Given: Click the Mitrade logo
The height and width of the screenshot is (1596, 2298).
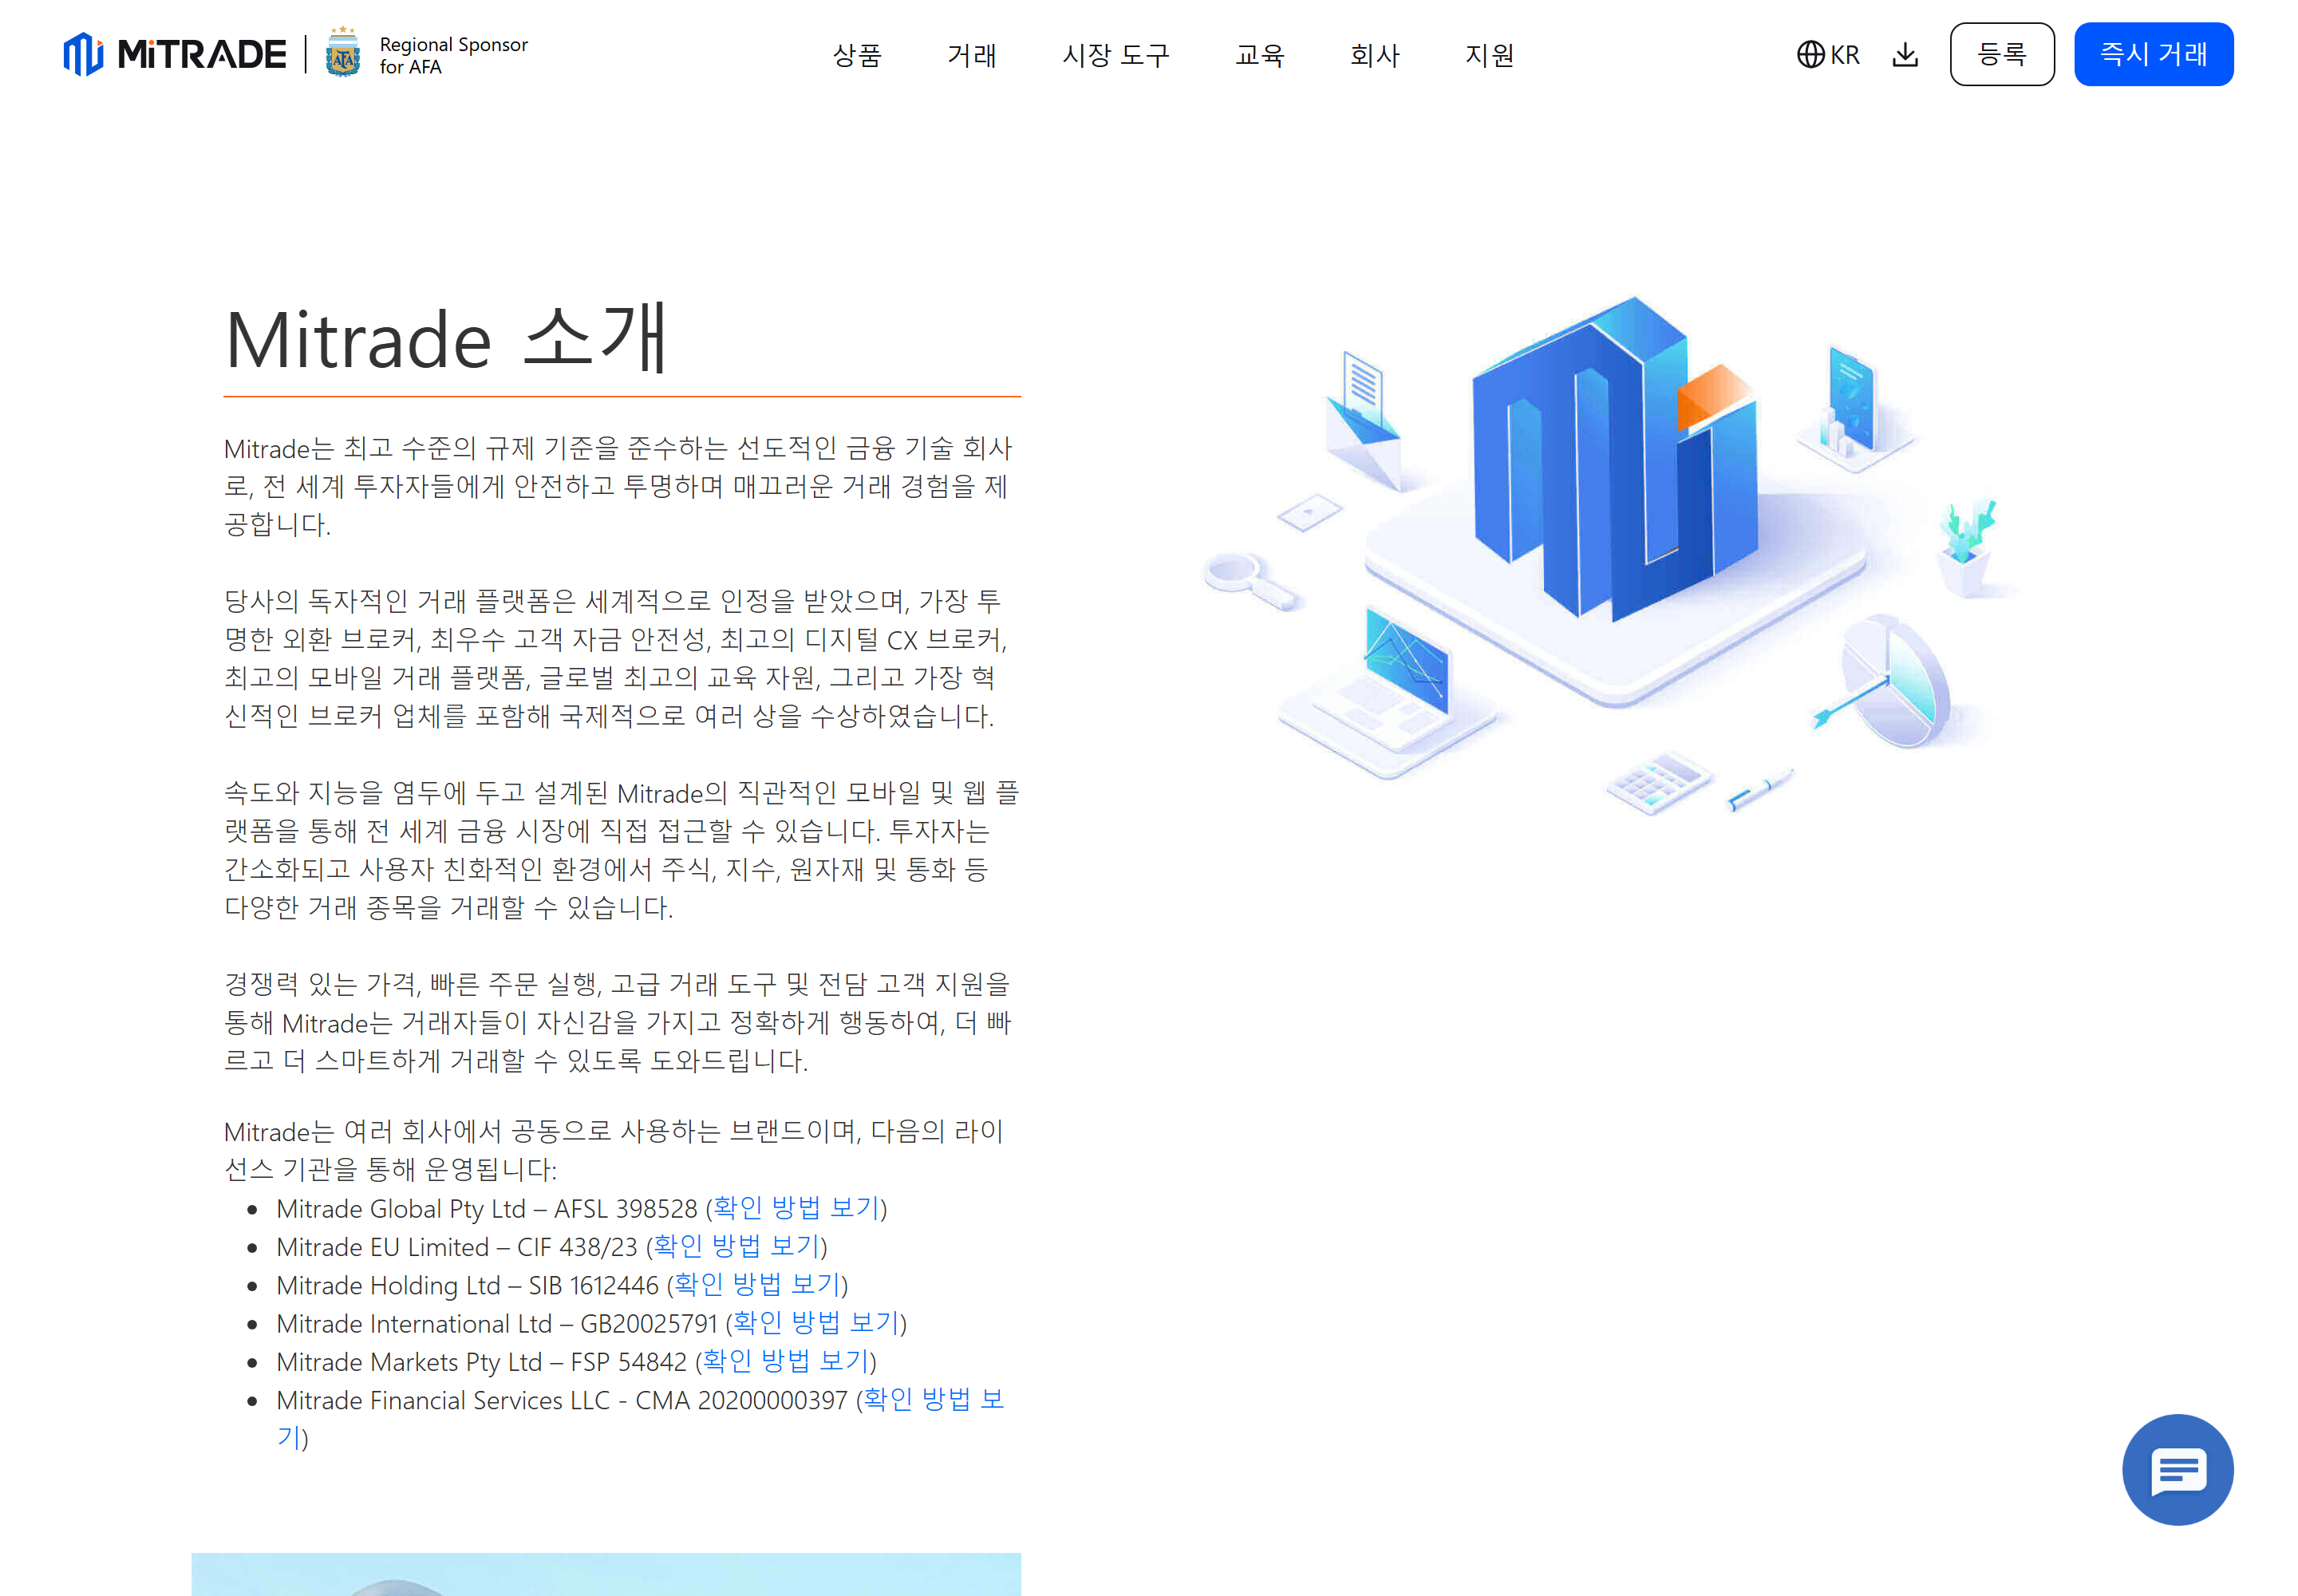Looking at the screenshot, I should [174, 54].
